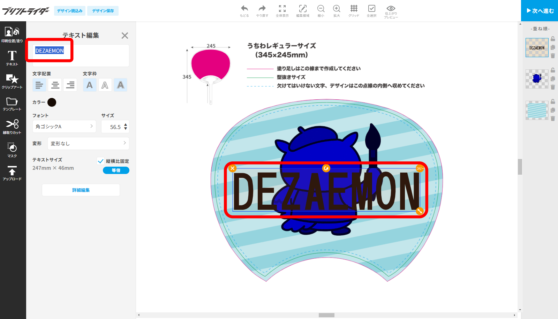Click the horizontal scrollbar thumb

[x=326, y=315]
